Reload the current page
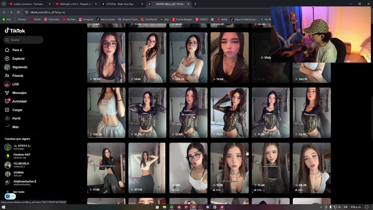Viewport: 373px width, 210px height. pyautogui.click(x=18, y=12)
